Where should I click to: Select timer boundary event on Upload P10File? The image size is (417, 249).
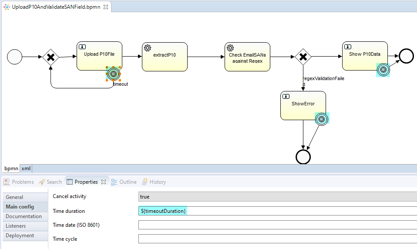pyautogui.click(x=113, y=74)
